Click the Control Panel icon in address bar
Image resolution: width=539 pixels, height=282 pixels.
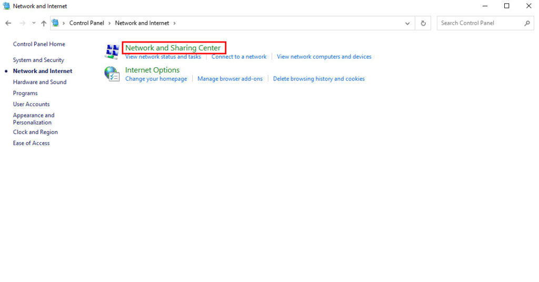click(x=55, y=23)
